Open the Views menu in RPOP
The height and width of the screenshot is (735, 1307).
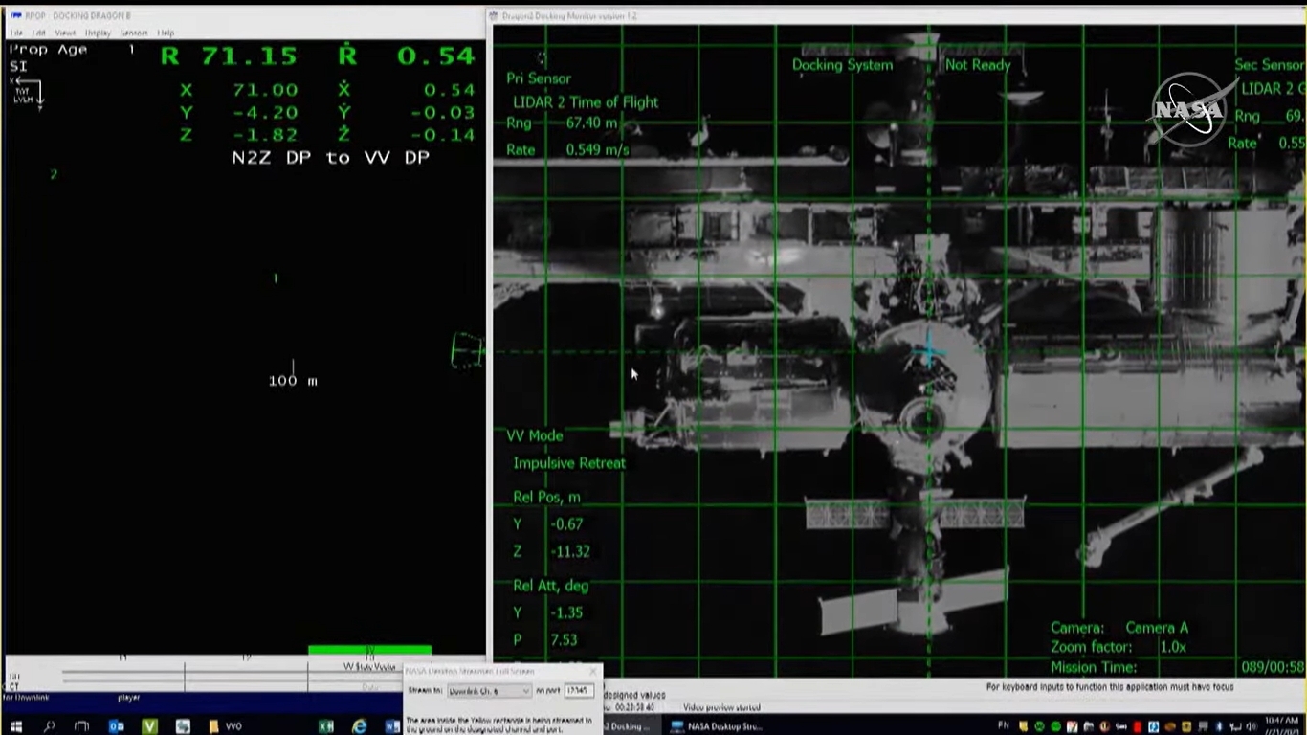(65, 33)
